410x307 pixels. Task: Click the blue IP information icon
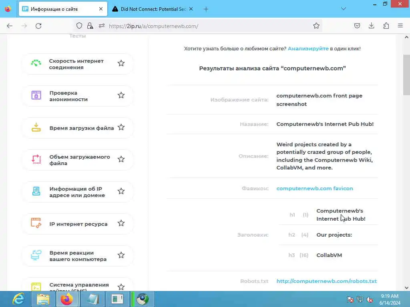coord(36,191)
